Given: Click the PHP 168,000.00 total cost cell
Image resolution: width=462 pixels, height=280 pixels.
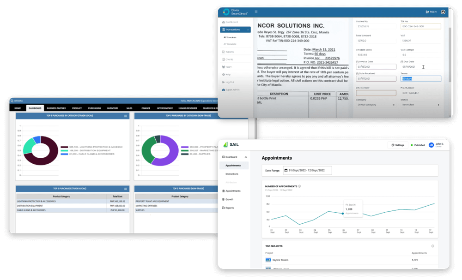Looking at the screenshot, I should [117, 206].
